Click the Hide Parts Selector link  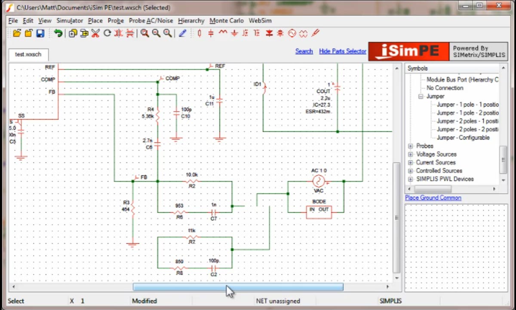[342, 51]
